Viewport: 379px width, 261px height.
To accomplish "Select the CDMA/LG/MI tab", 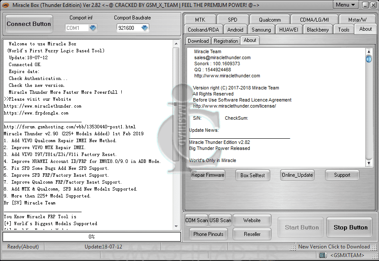I will click(314, 19).
